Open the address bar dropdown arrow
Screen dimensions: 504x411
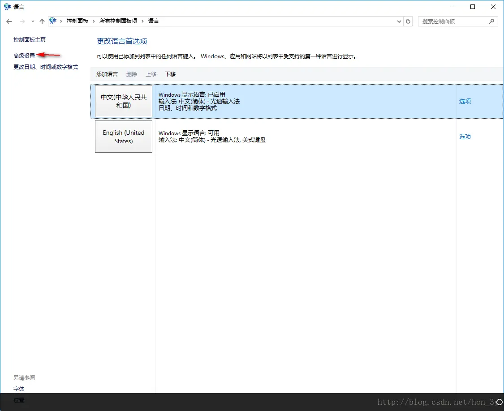[x=399, y=21]
